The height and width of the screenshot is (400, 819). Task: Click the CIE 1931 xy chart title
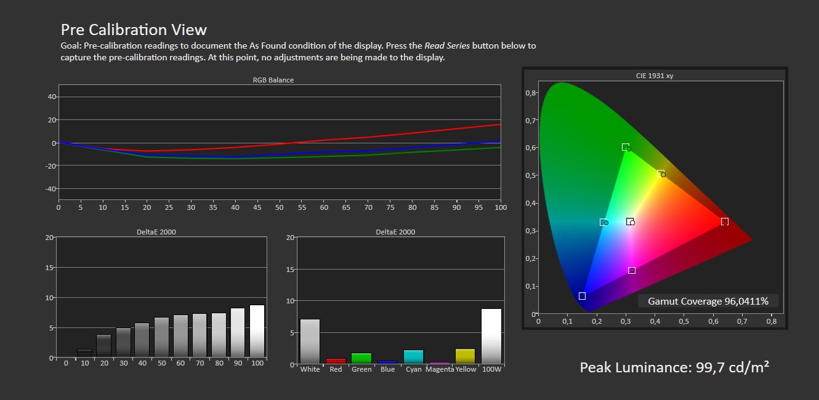[x=655, y=76]
